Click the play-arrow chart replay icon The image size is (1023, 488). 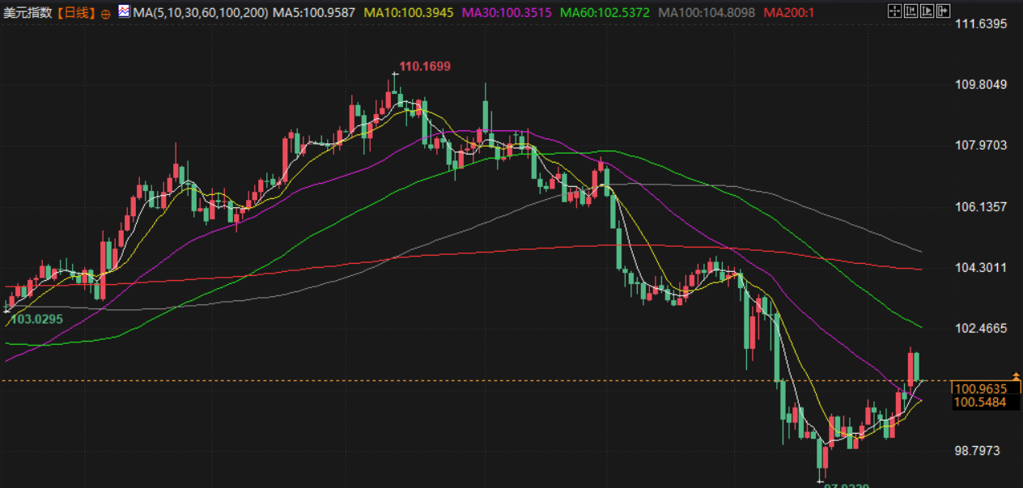[x=927, y=11]
